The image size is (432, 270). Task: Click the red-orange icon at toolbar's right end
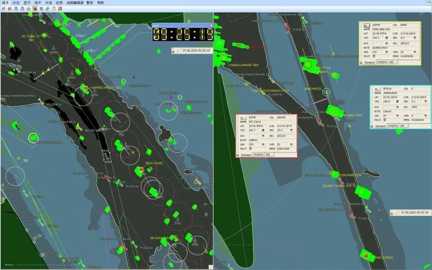pyautogui.click(x=60, y=8)
